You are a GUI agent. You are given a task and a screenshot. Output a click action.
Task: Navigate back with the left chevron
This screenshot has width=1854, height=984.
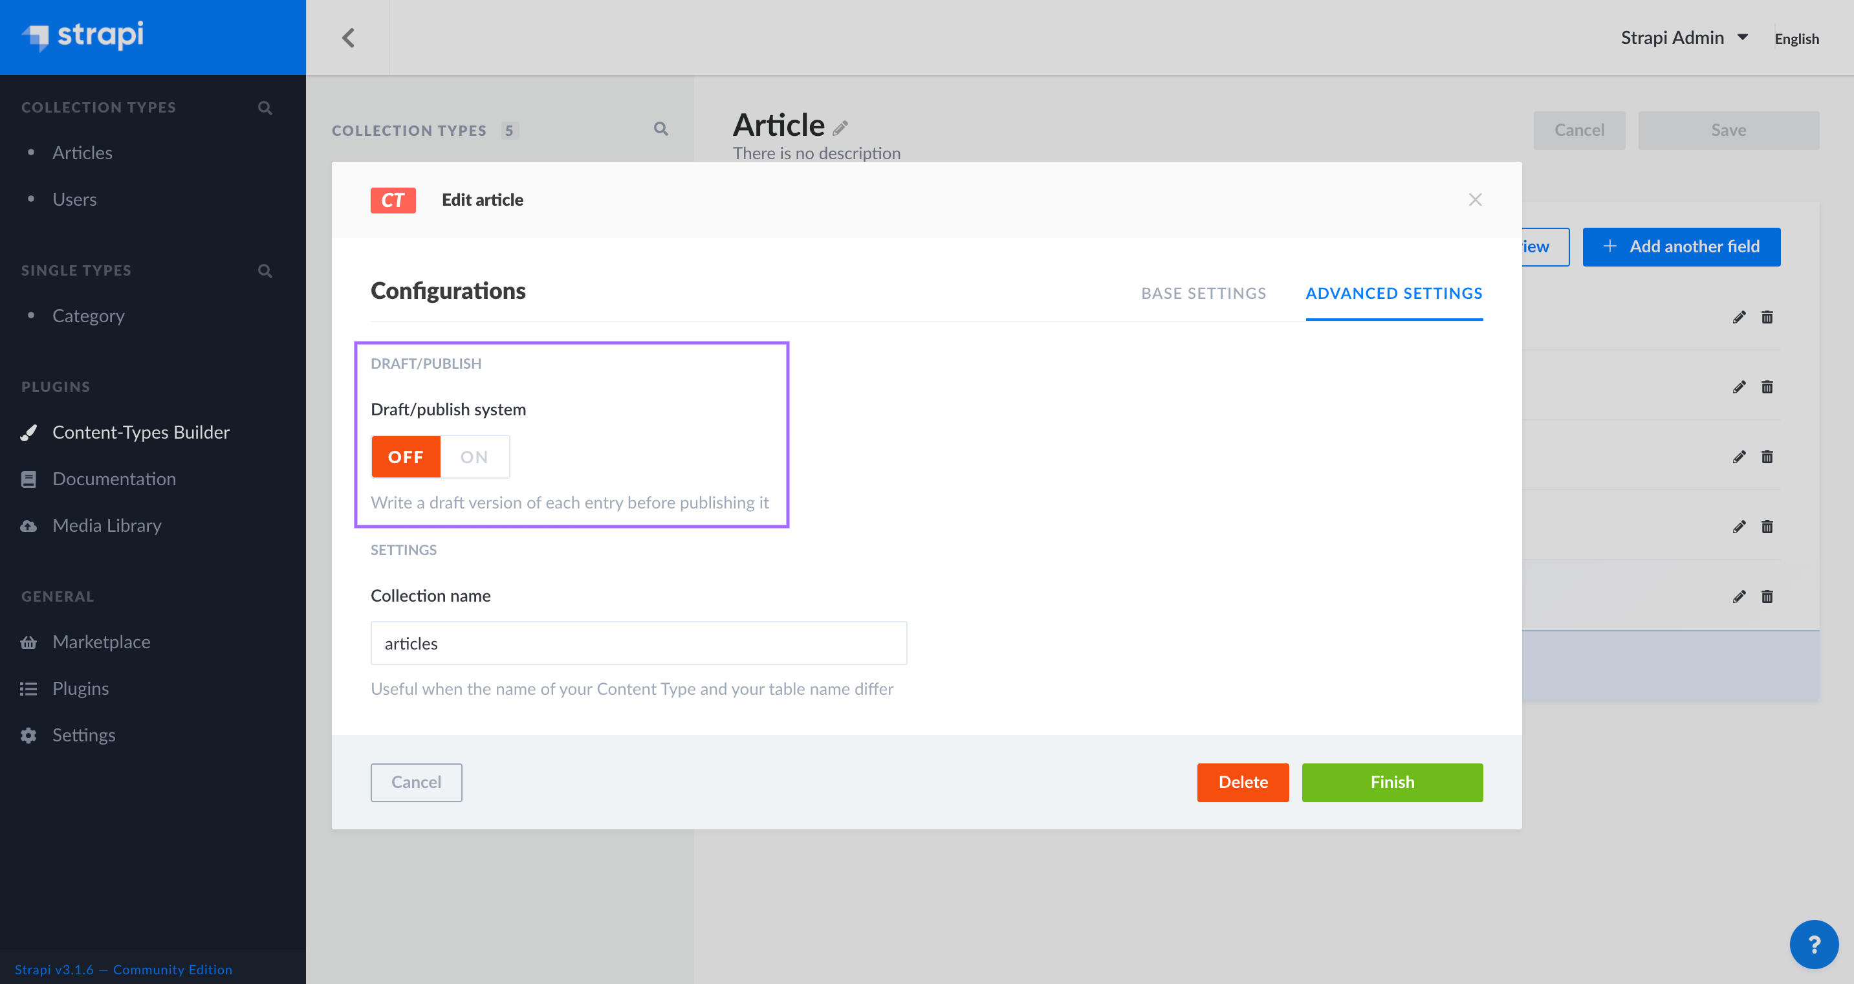coord(348,37)
